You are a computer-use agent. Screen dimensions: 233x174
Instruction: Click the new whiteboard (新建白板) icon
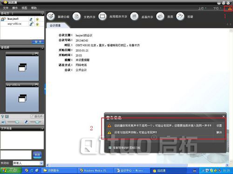click(x=51, y=16)
